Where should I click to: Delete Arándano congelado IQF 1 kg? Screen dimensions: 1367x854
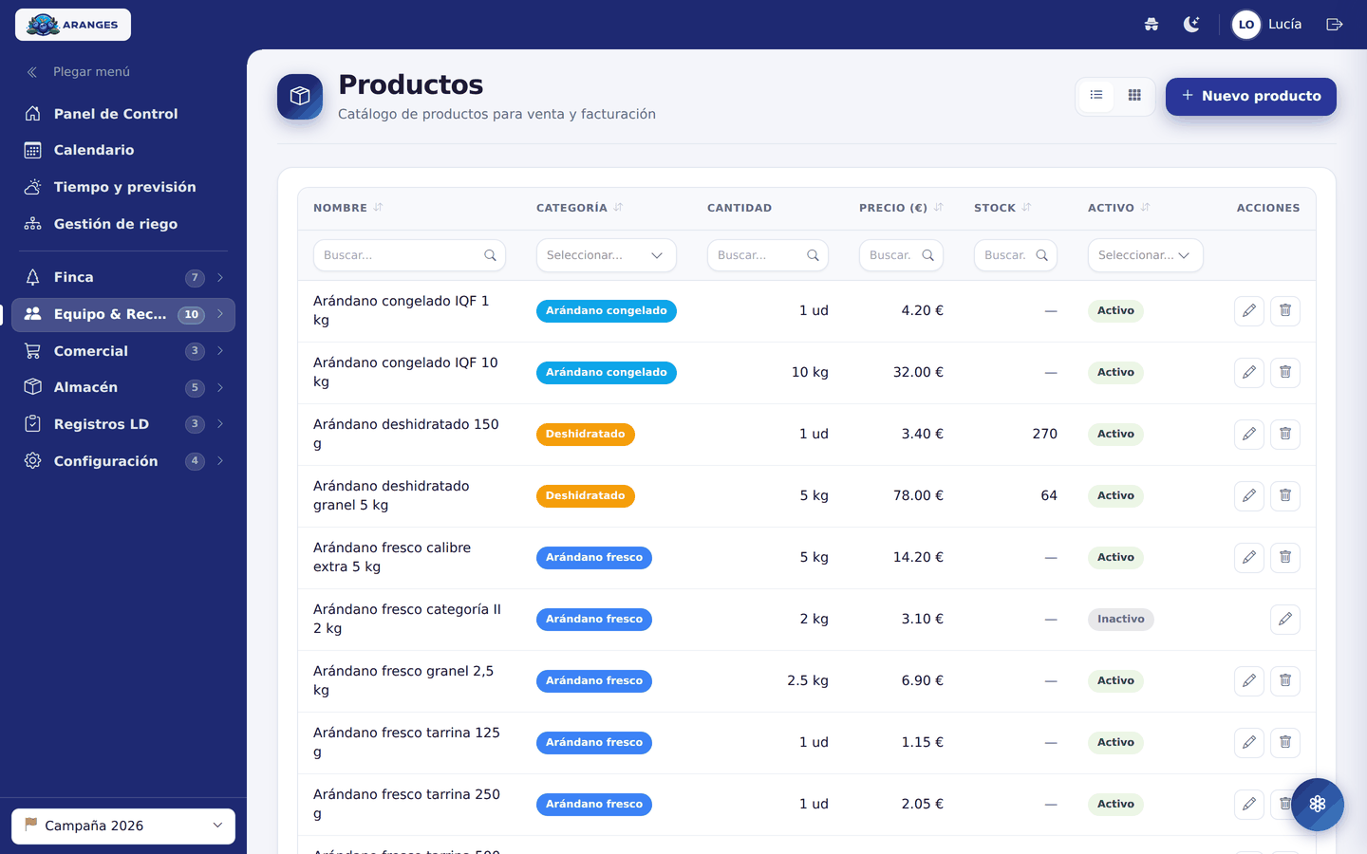[1285, 311]
